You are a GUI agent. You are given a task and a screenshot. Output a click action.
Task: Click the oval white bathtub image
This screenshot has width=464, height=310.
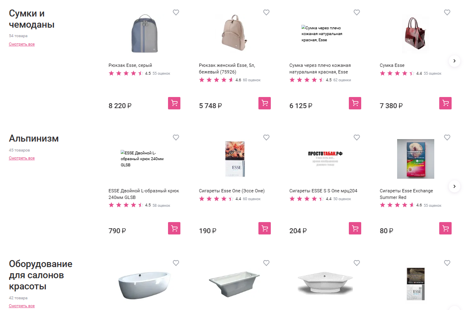[144, 284]
